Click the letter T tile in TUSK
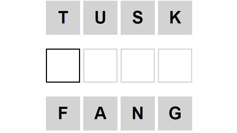This screenshot has width=237, height=133. pos(63,18)
